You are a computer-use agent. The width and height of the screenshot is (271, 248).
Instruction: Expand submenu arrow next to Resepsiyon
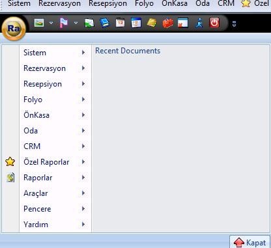[83, 84]
